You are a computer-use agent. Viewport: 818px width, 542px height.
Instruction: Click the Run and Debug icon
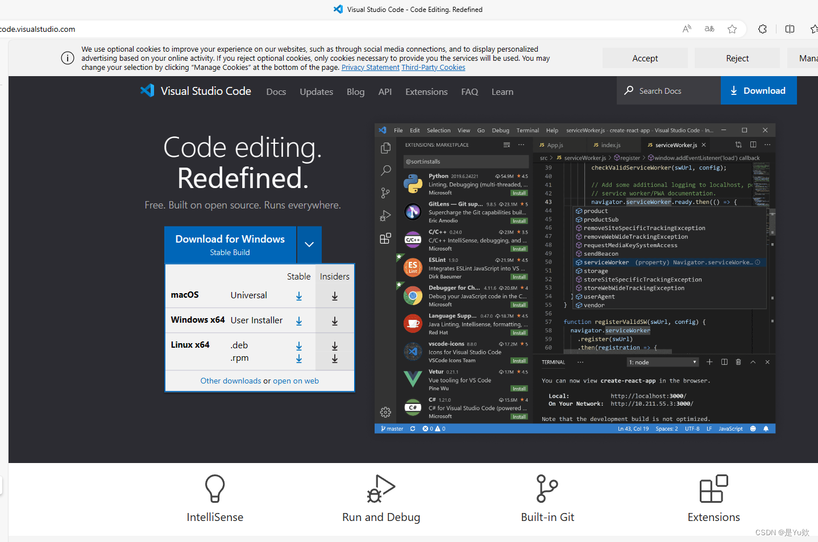tap(381, 489)
